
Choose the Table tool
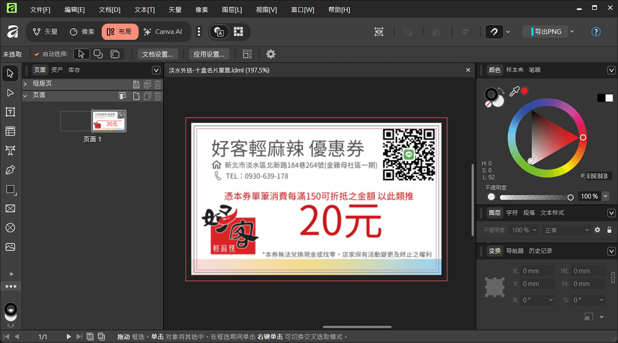[10, 131]
